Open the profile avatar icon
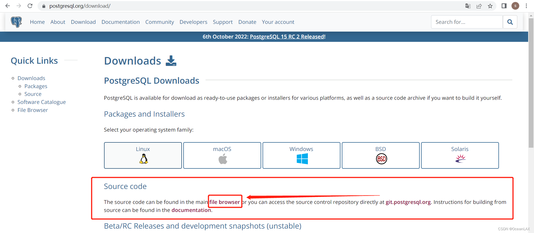The height and width of the screenshot is (233, 534). [x=515, y=6]
